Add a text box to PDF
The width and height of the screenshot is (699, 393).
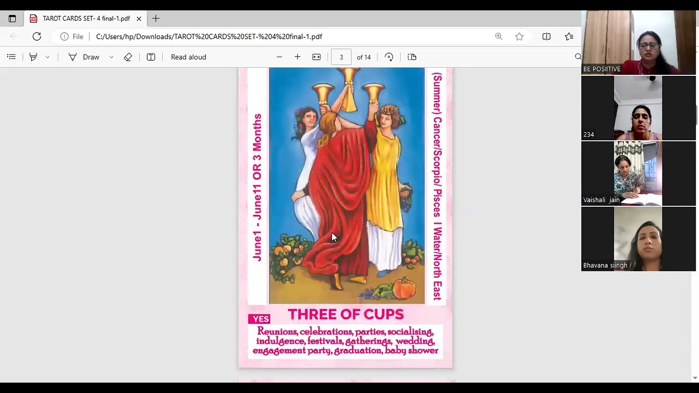coord(151,57)
